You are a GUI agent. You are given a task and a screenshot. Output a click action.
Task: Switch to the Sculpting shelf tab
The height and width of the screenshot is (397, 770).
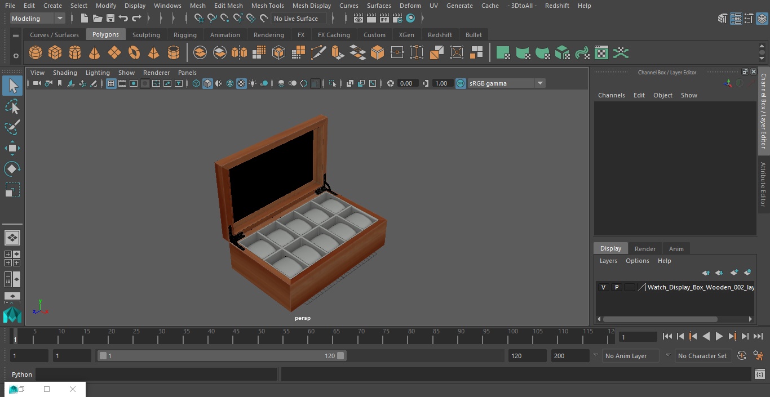tap(146, 35)
